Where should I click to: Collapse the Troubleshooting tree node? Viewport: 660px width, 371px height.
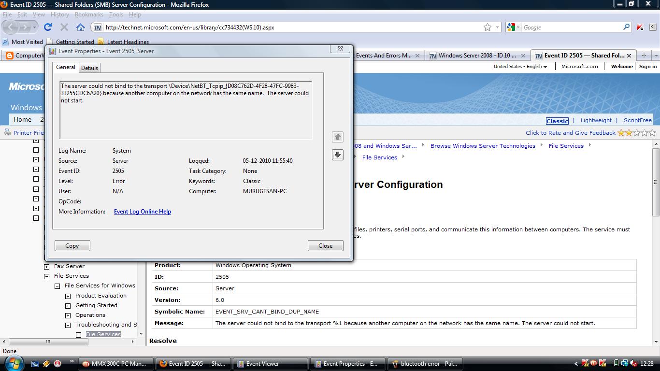(68, 325)
